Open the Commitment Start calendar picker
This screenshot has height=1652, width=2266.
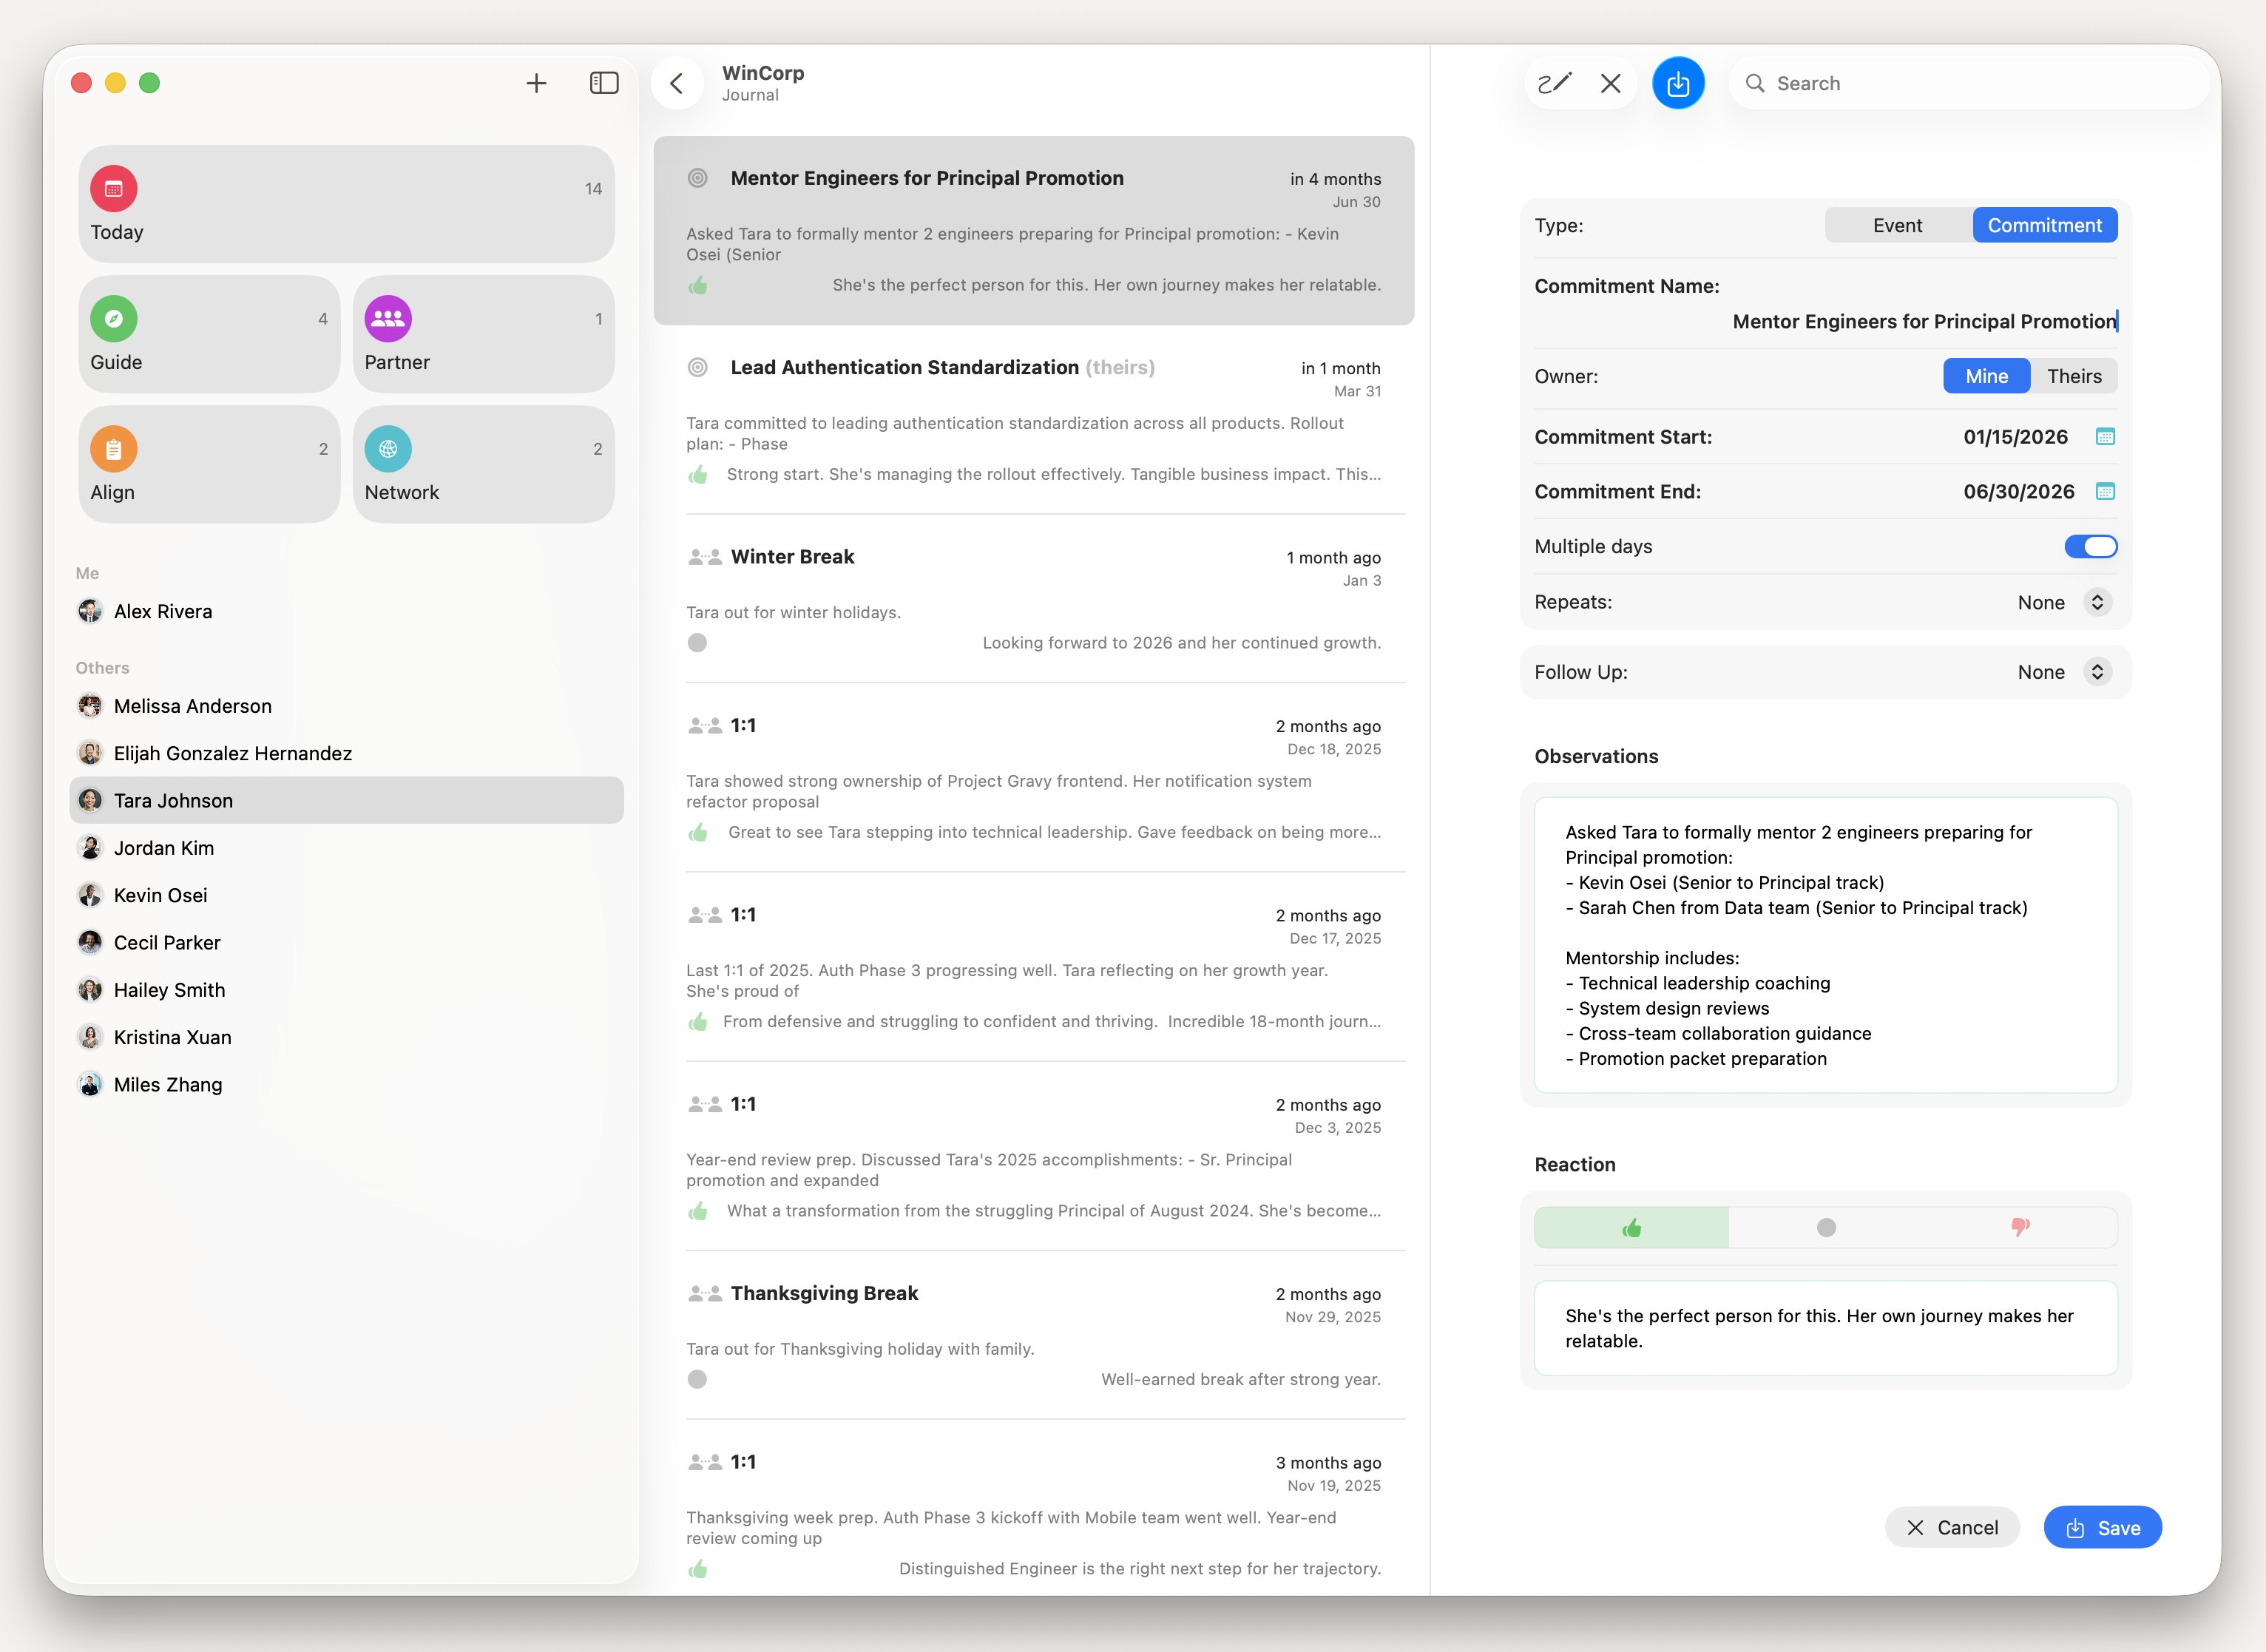2105,437
